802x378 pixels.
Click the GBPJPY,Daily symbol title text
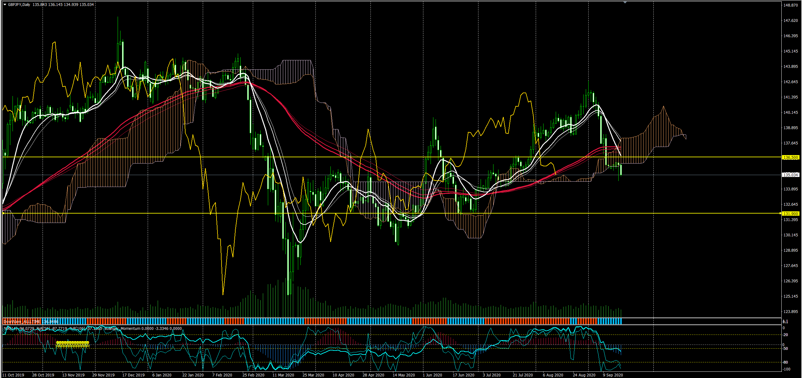coord(19,5)
